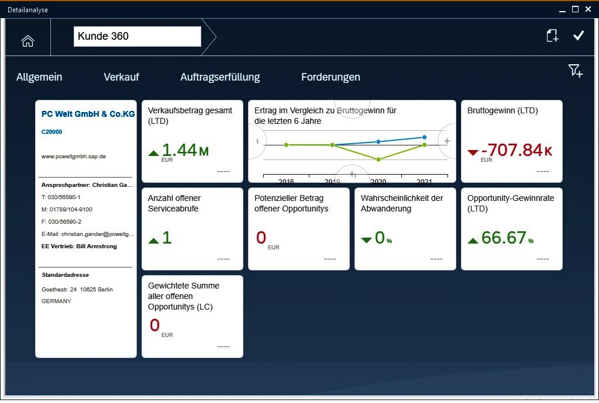Viewport: 599px width, 403px height.
Task: Click the Kunde 360 title field
Action: 137,36
